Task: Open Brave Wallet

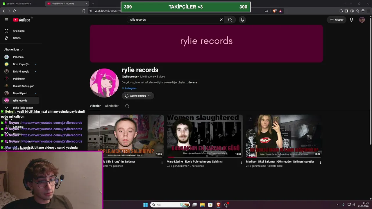Action: pos(352,11)
